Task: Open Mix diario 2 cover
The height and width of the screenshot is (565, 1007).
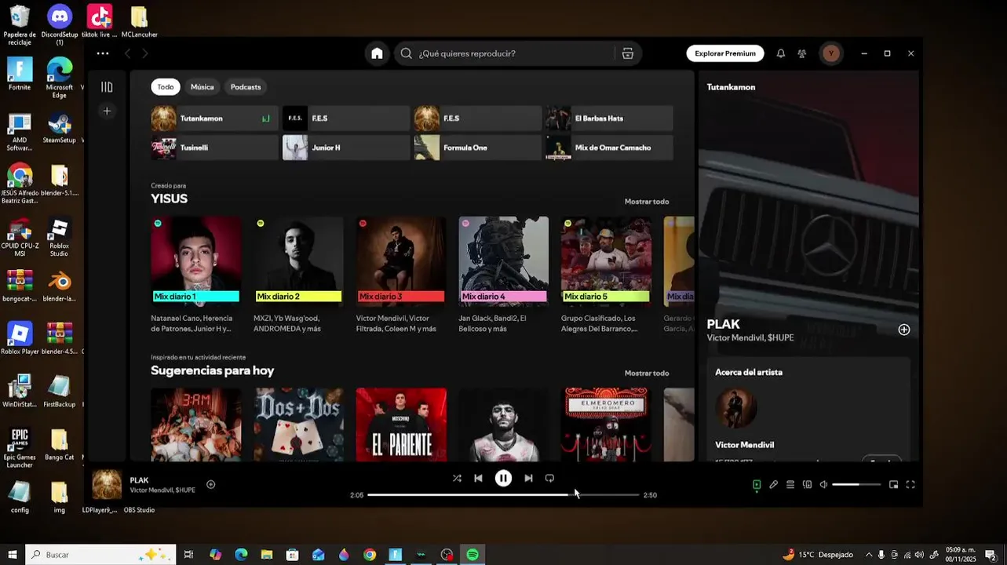Action: point(298,261)
